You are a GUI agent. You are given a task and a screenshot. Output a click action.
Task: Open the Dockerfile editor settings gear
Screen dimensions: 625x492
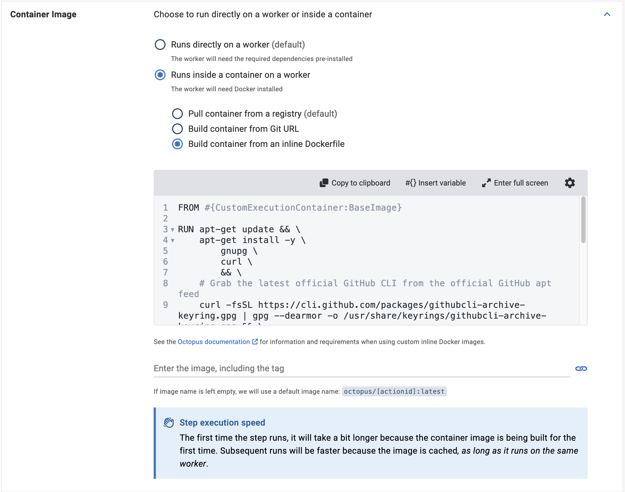[570, 183]
